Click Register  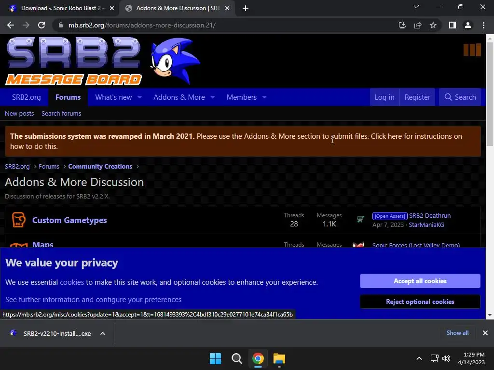(x=417, y=97)
